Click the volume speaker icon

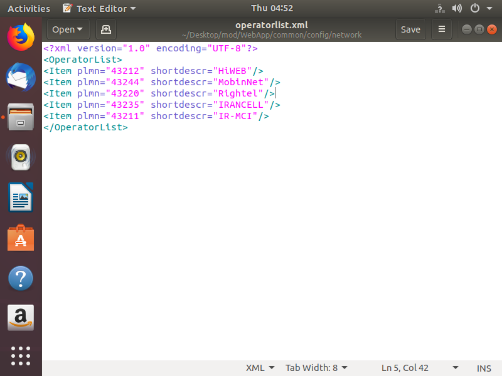point(457,8)
